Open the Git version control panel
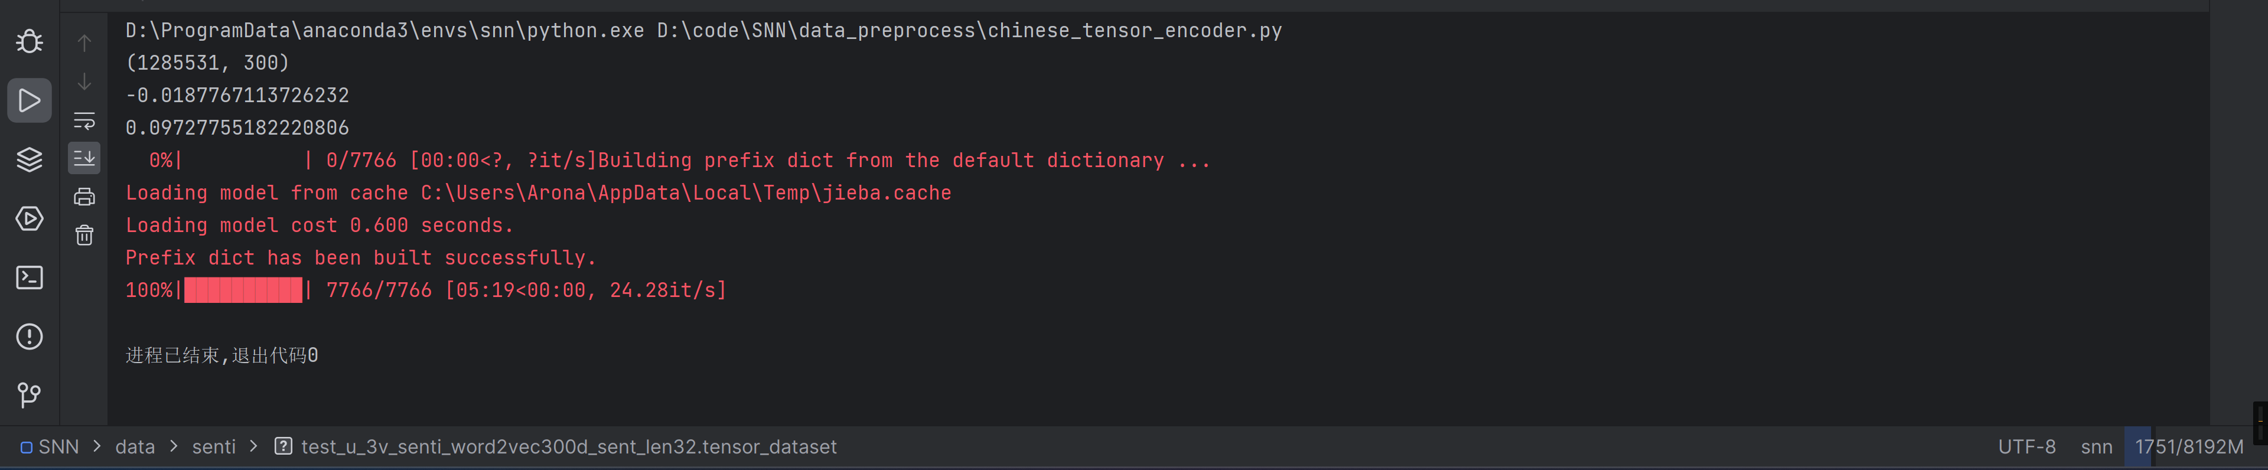 29,395
